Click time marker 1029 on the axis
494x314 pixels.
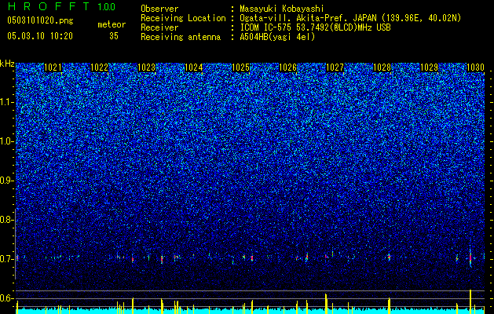(429, 68)
